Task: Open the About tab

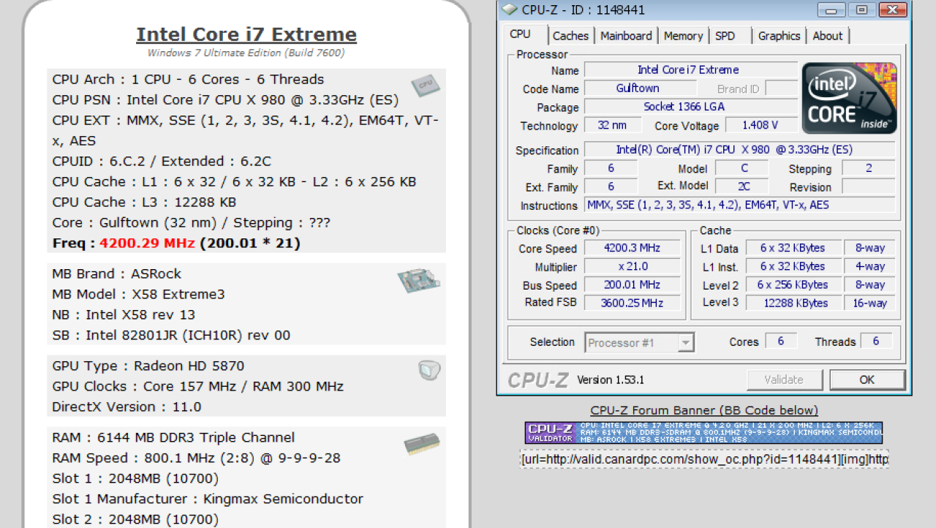Action: point(828,36)
